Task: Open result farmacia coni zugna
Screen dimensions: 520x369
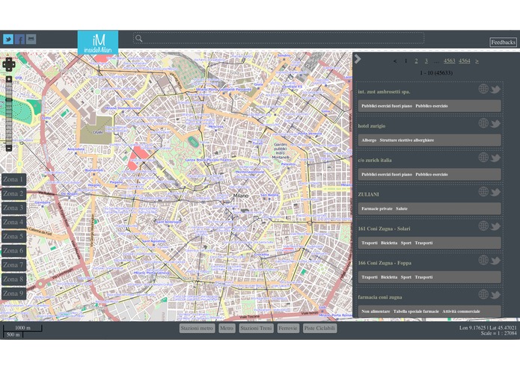Action: (380, 297)
